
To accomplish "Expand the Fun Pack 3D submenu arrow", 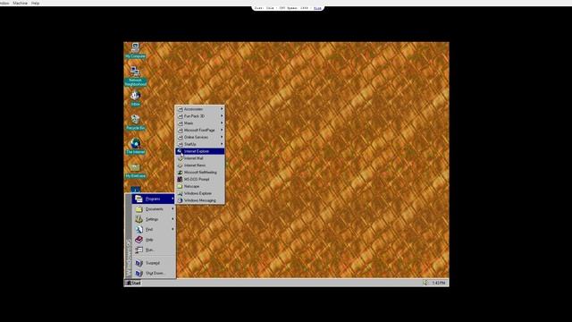I will pos(222,115).
